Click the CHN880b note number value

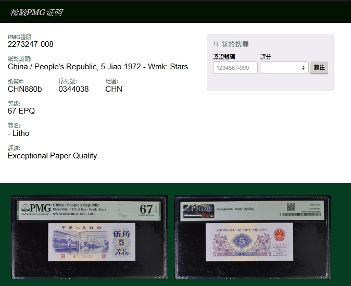click(24, 89)
